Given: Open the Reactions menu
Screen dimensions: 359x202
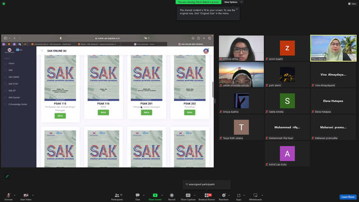Looking at the screenshot, I should [x=224, y=196].
